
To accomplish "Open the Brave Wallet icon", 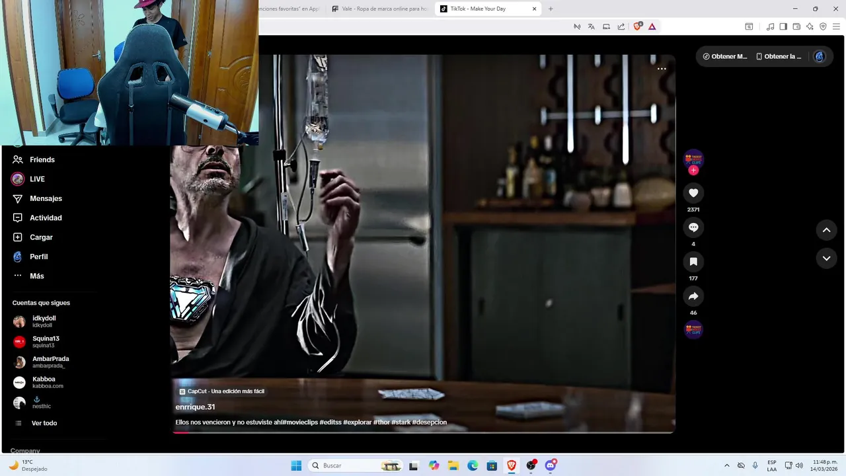I will click(796, 26).
